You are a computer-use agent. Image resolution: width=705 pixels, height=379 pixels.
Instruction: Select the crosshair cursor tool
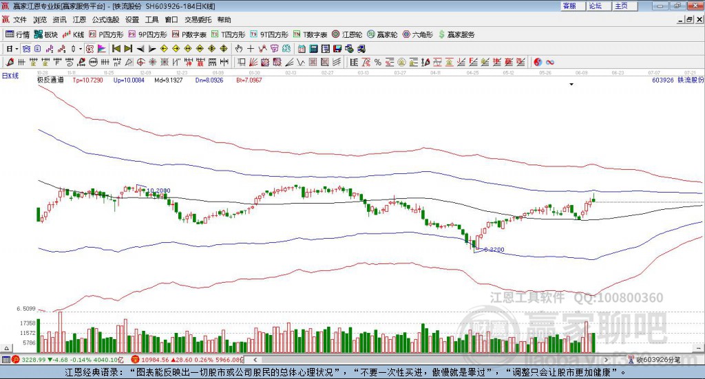point(251,49)
